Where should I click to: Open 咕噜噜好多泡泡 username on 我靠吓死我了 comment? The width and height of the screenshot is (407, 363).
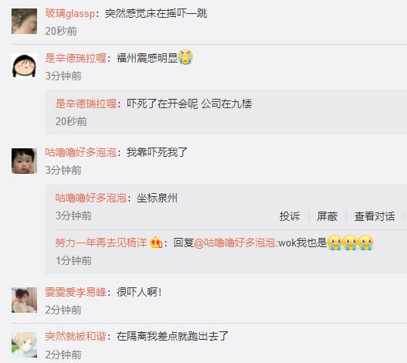point(80,152)
